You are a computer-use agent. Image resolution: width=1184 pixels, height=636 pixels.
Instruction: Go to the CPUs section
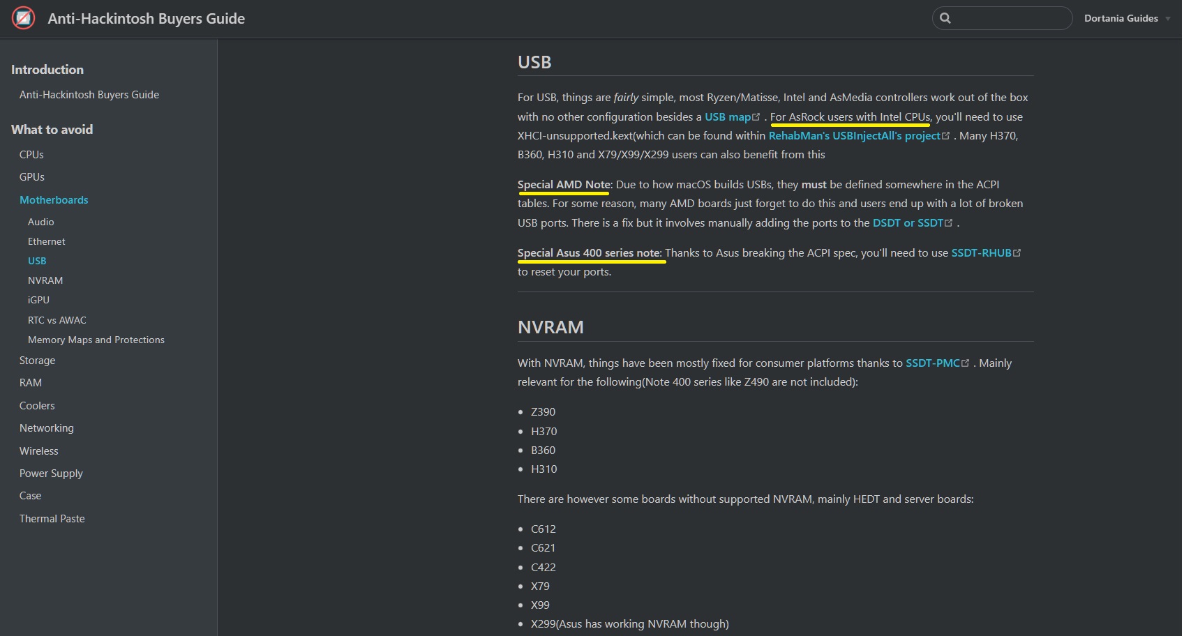tap(31, 155)
